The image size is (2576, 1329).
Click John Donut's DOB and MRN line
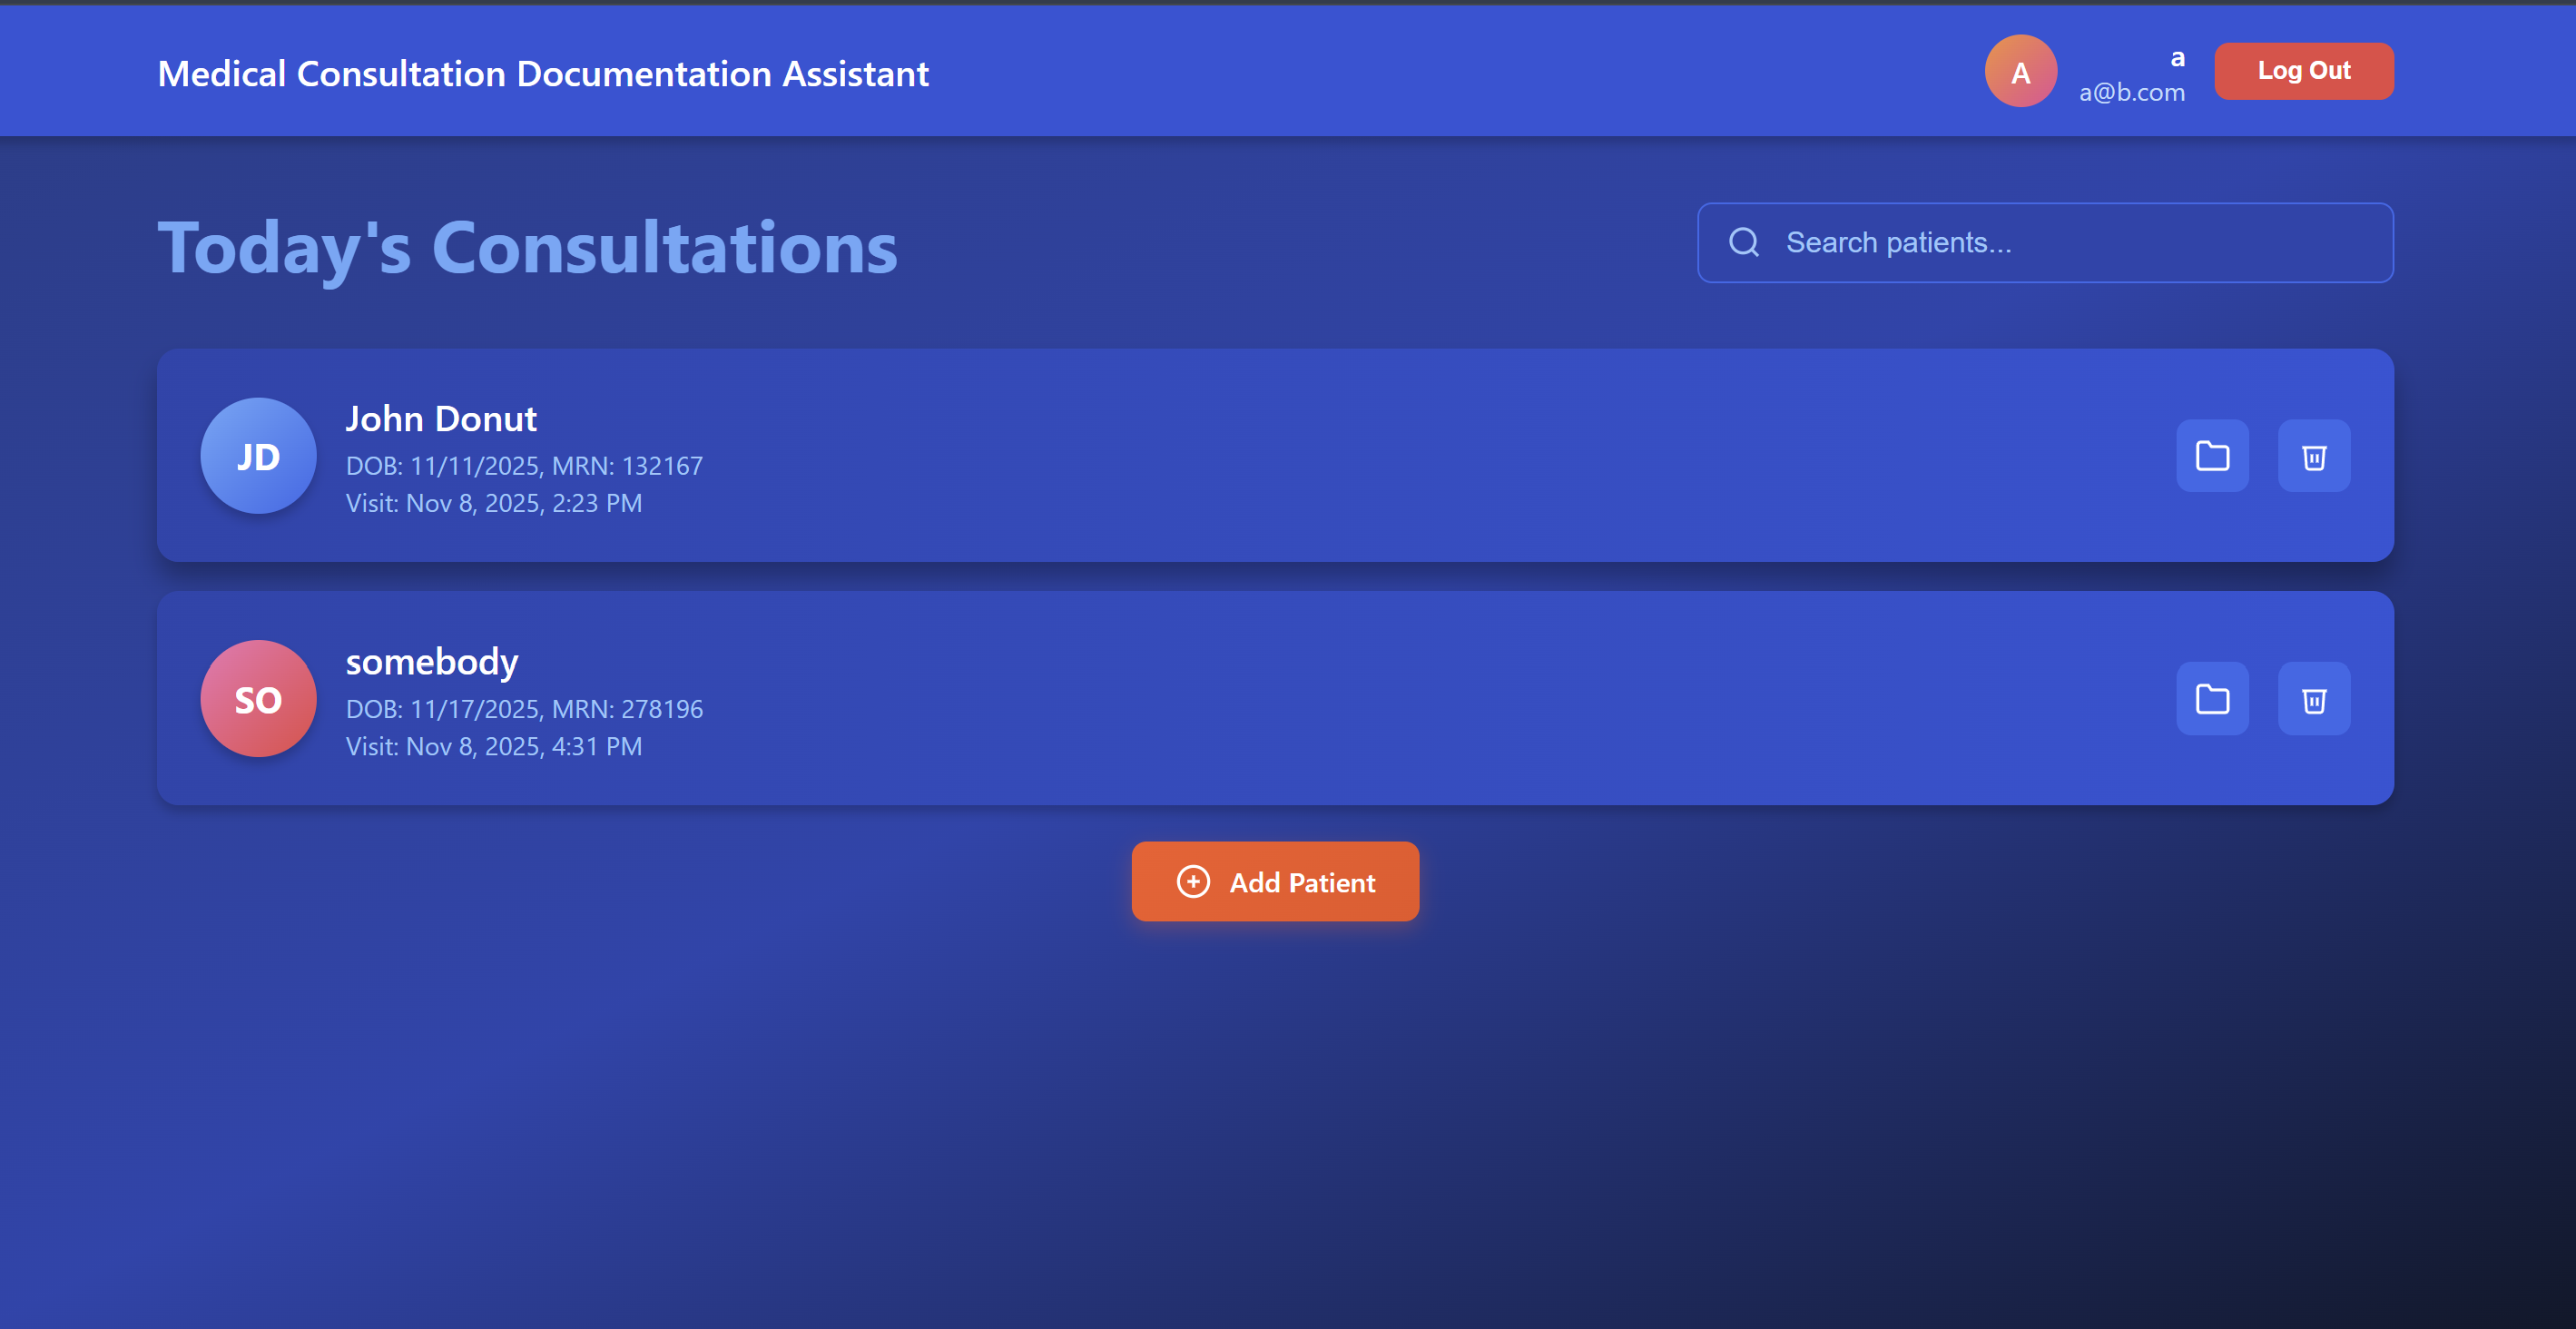[x=524, y=466]
